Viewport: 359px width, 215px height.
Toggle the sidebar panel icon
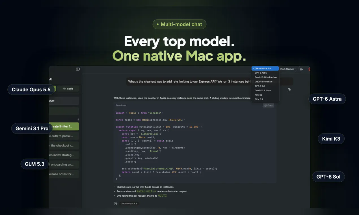click(78, 69)
